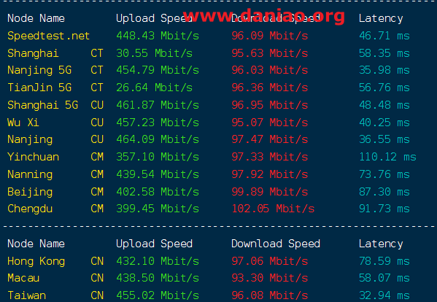The image size is (437, 302).
Task: Click Taiwan latency value 32.94 ms
Action: point(384,295)
